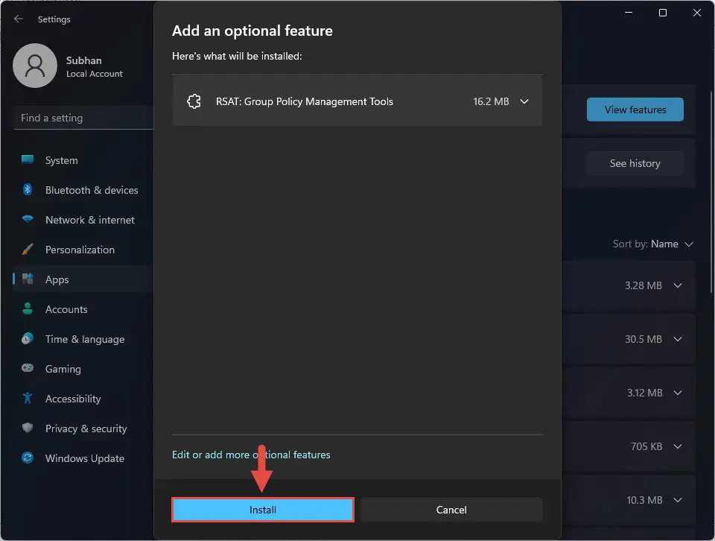Screen dimensions: 715x541
Task: Click the Subhan account name
Action: pyautogui.click(x=84, y=60)
